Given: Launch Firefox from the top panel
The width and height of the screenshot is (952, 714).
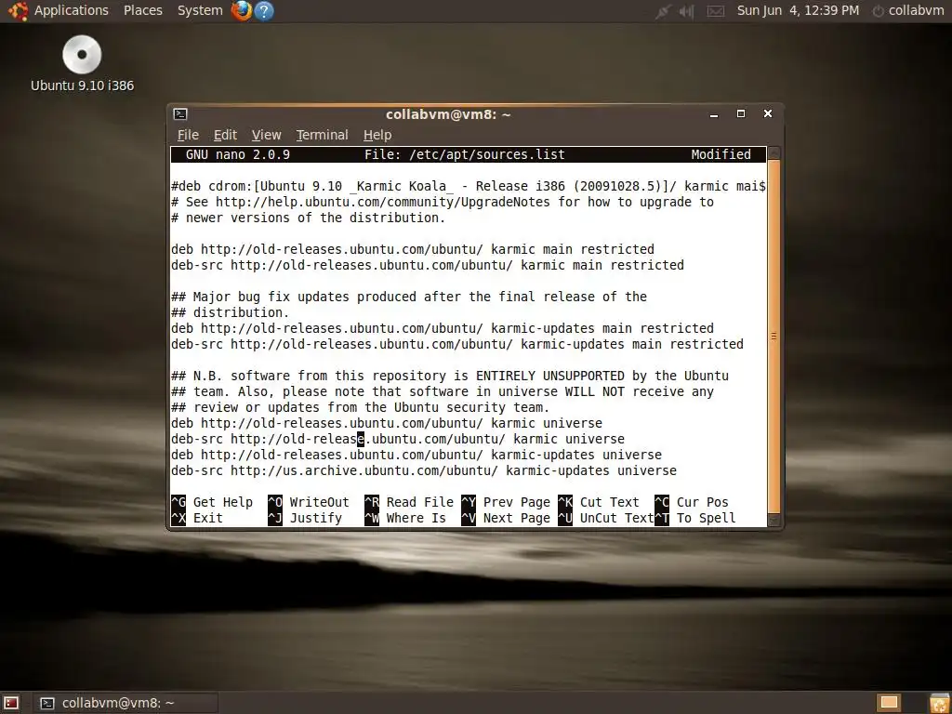Looking at the screenshot, I should tap(242, 10).
